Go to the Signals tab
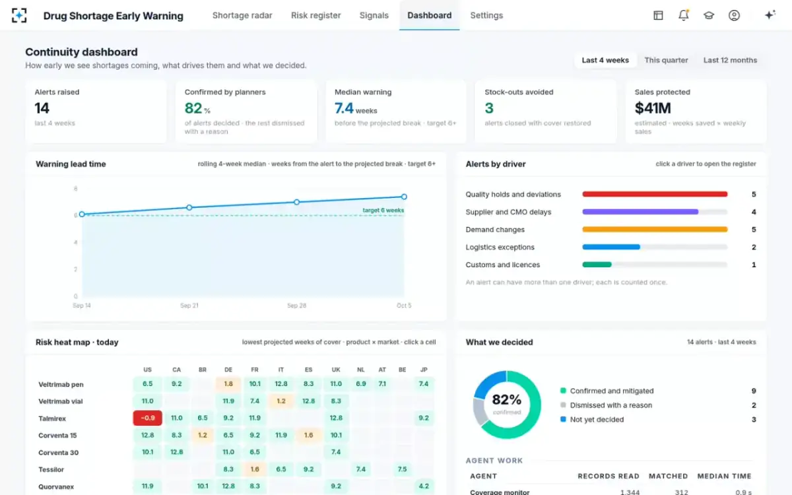 [374, 15]
